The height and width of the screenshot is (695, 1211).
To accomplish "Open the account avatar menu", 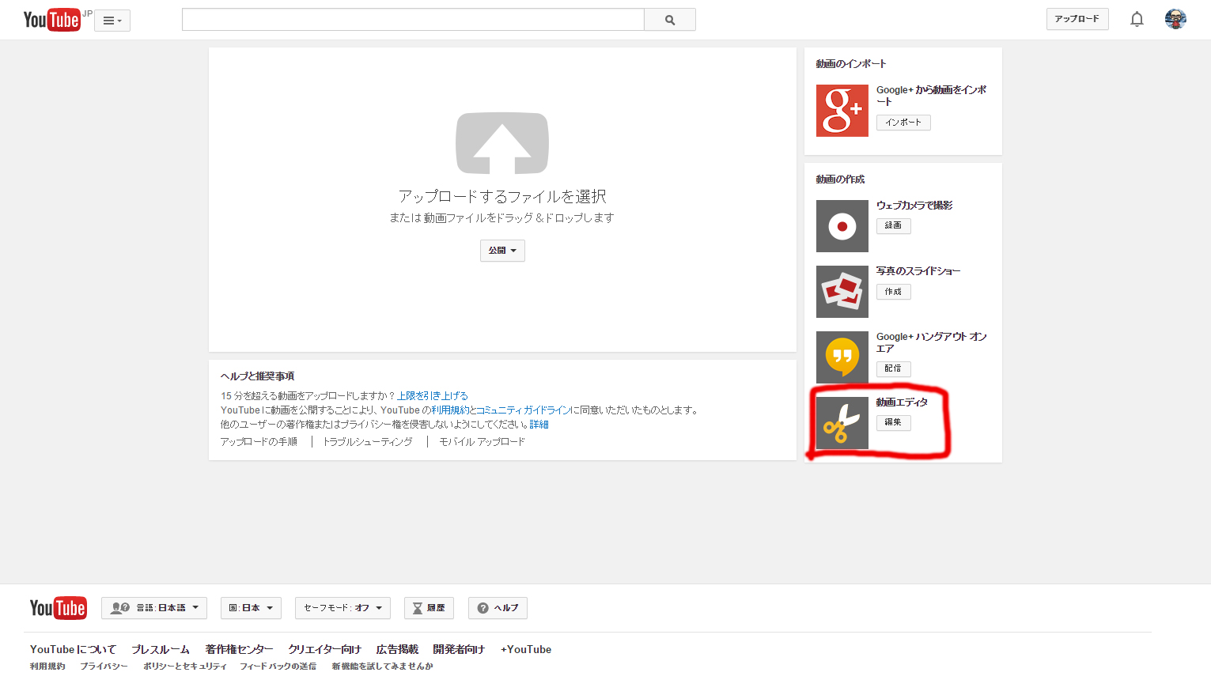I will [x=1175, y=19].
